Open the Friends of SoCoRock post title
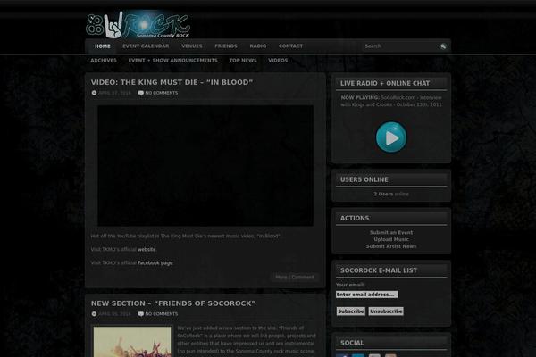Image resolution: width=536 pixels, height=357 pixels. pyautogui.click(x=173, y=303)
